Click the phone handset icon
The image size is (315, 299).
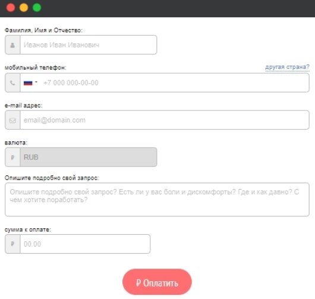click(12, 83)
